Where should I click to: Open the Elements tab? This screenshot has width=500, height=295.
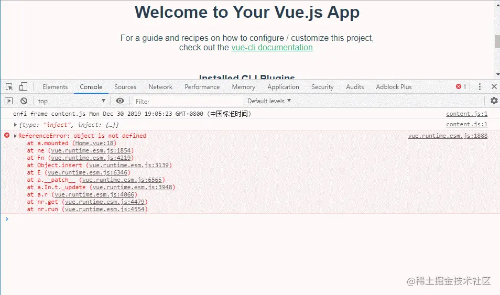(x=55, y=87)
